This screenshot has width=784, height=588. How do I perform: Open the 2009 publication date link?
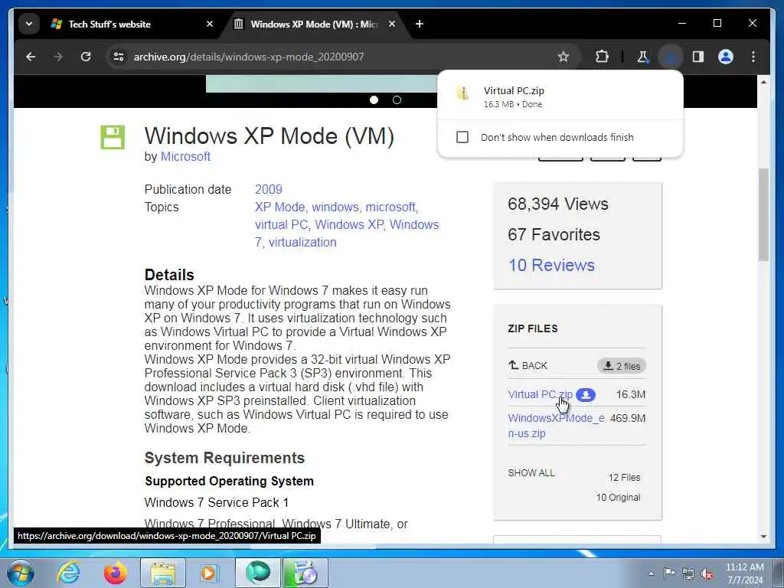pyautogui.click(x=269, y=190)
